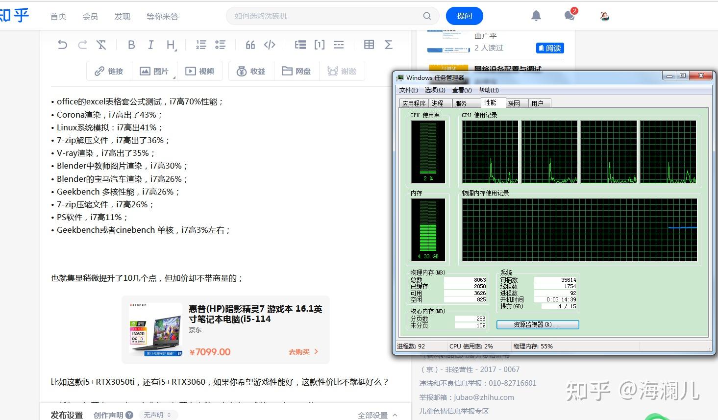Open private messages with badge 2
The height and width of the screenshot is (420, 718).
570,15
